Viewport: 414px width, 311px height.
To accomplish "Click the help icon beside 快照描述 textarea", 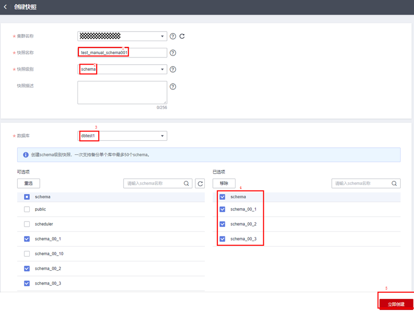I will [173, 87].
